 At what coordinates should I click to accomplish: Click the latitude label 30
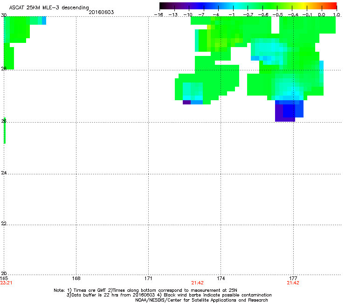[4, 15]
